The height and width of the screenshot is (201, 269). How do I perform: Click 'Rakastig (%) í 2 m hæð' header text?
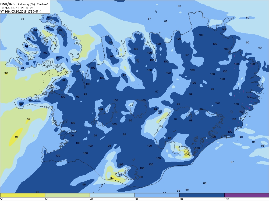tap(33, 5)
